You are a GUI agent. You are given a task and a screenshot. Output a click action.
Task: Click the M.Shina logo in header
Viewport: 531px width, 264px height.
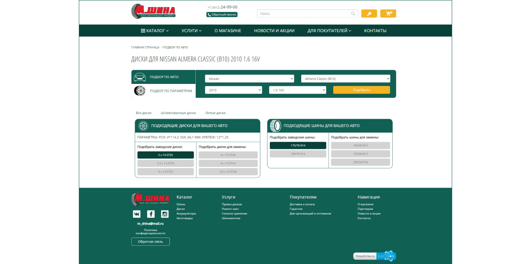tap(153, 11)
